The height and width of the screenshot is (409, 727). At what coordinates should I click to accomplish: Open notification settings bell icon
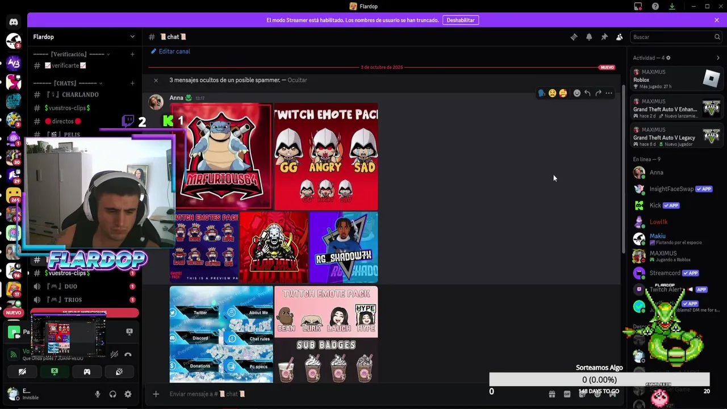tap(589, 37)
